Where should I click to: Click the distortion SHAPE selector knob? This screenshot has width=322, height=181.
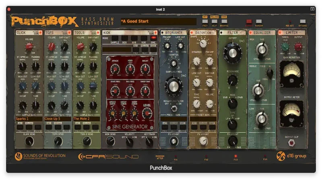tap(203, 43)
